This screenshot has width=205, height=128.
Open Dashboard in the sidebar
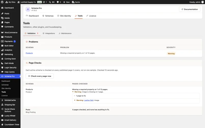10,8
